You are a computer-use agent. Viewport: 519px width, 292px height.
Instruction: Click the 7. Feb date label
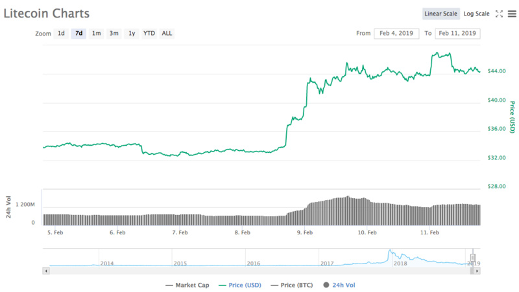click(180, 232)
